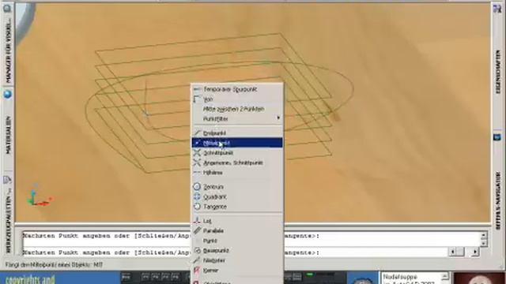The width and height of the screenshot is (506, 284).
Task: Open the Materialien palette tab
Action: 8,135
